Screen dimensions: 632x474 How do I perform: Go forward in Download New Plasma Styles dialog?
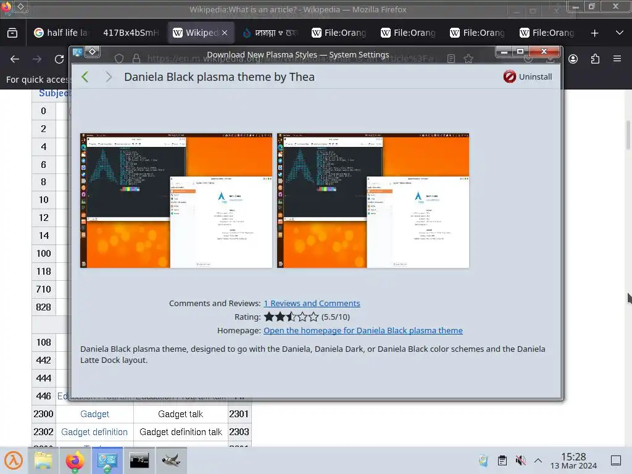(x=109, y=77)
